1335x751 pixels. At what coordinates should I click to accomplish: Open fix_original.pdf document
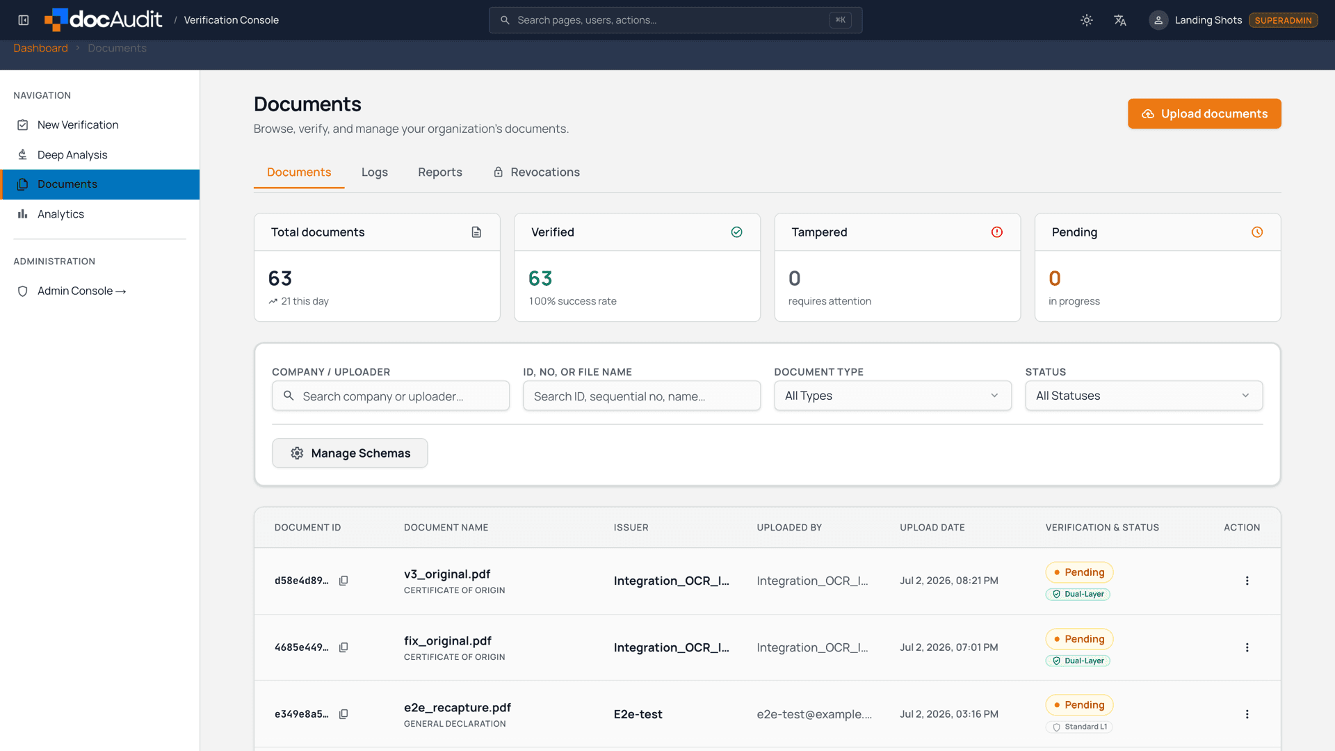pos(448,641)
